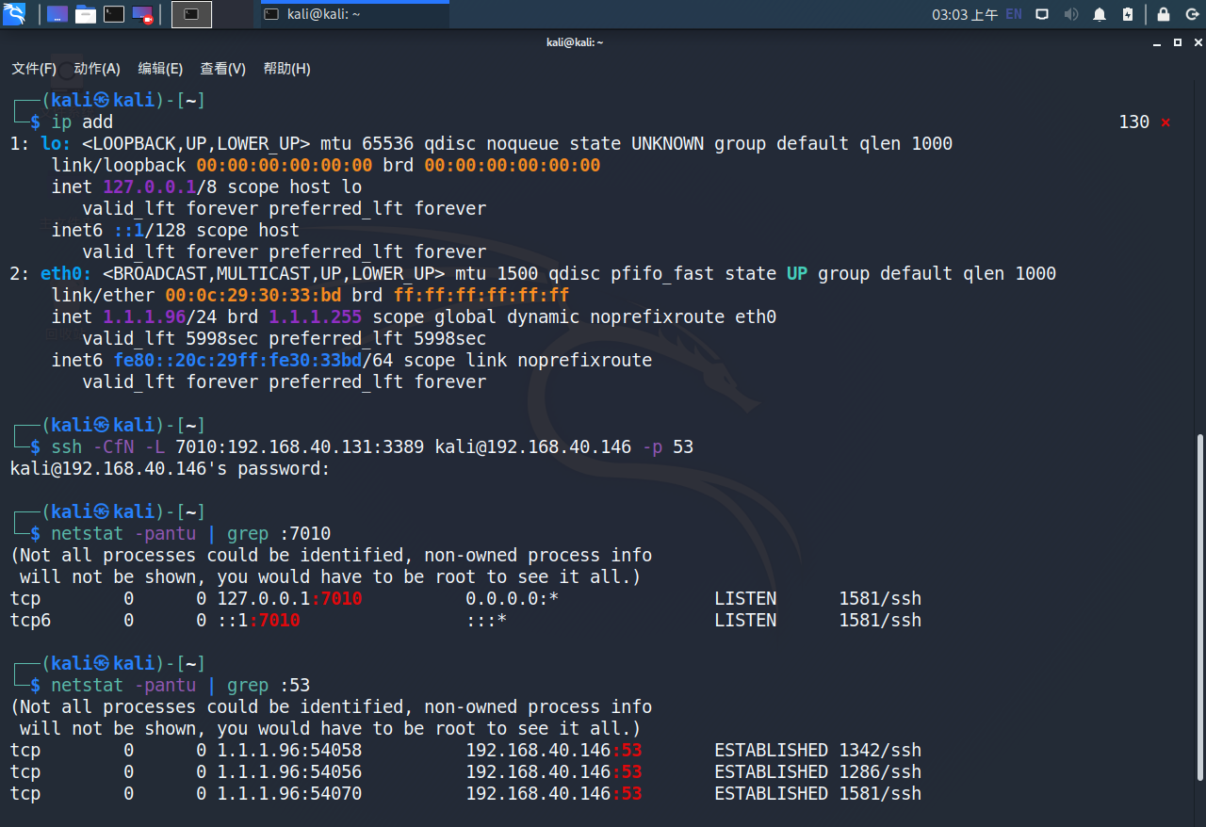Click the orange ff:ff:ff:ff:ff:ff broadcast MAC
Image resolution: width=1206 pixels, height=827 pixels.
[x=481, y=295]
